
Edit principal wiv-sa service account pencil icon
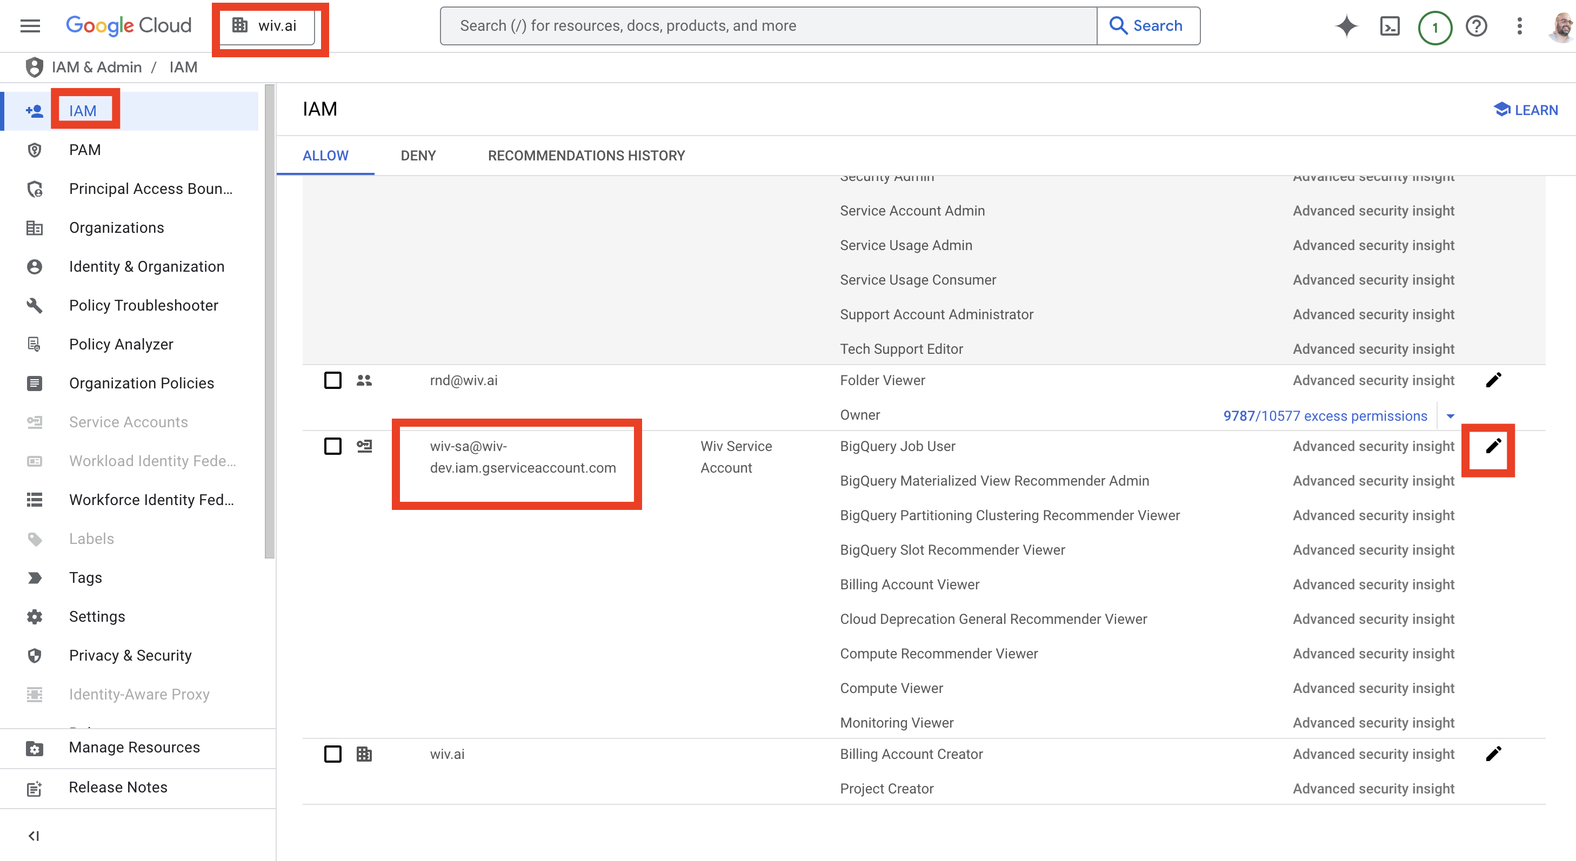(x=1493, y=446)
